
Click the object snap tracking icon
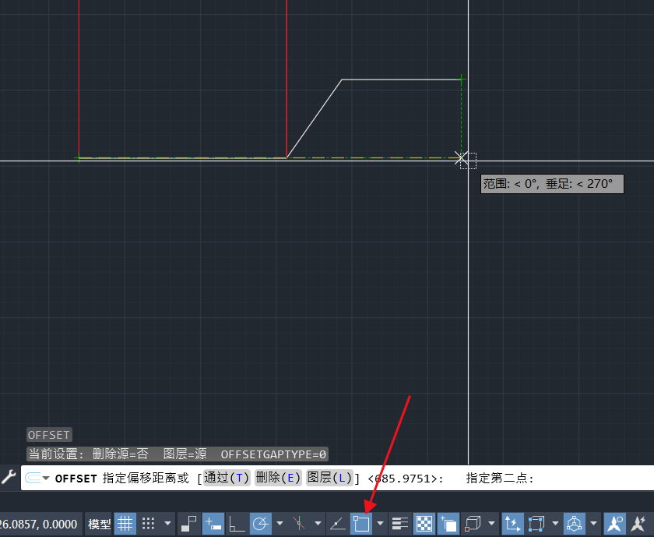pyautogui.click(x=337, y=524)
